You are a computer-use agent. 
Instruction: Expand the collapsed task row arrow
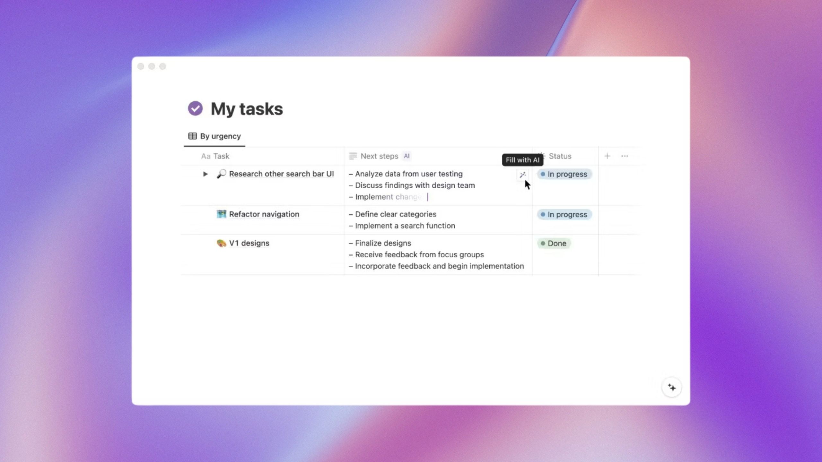click(205, 174)
